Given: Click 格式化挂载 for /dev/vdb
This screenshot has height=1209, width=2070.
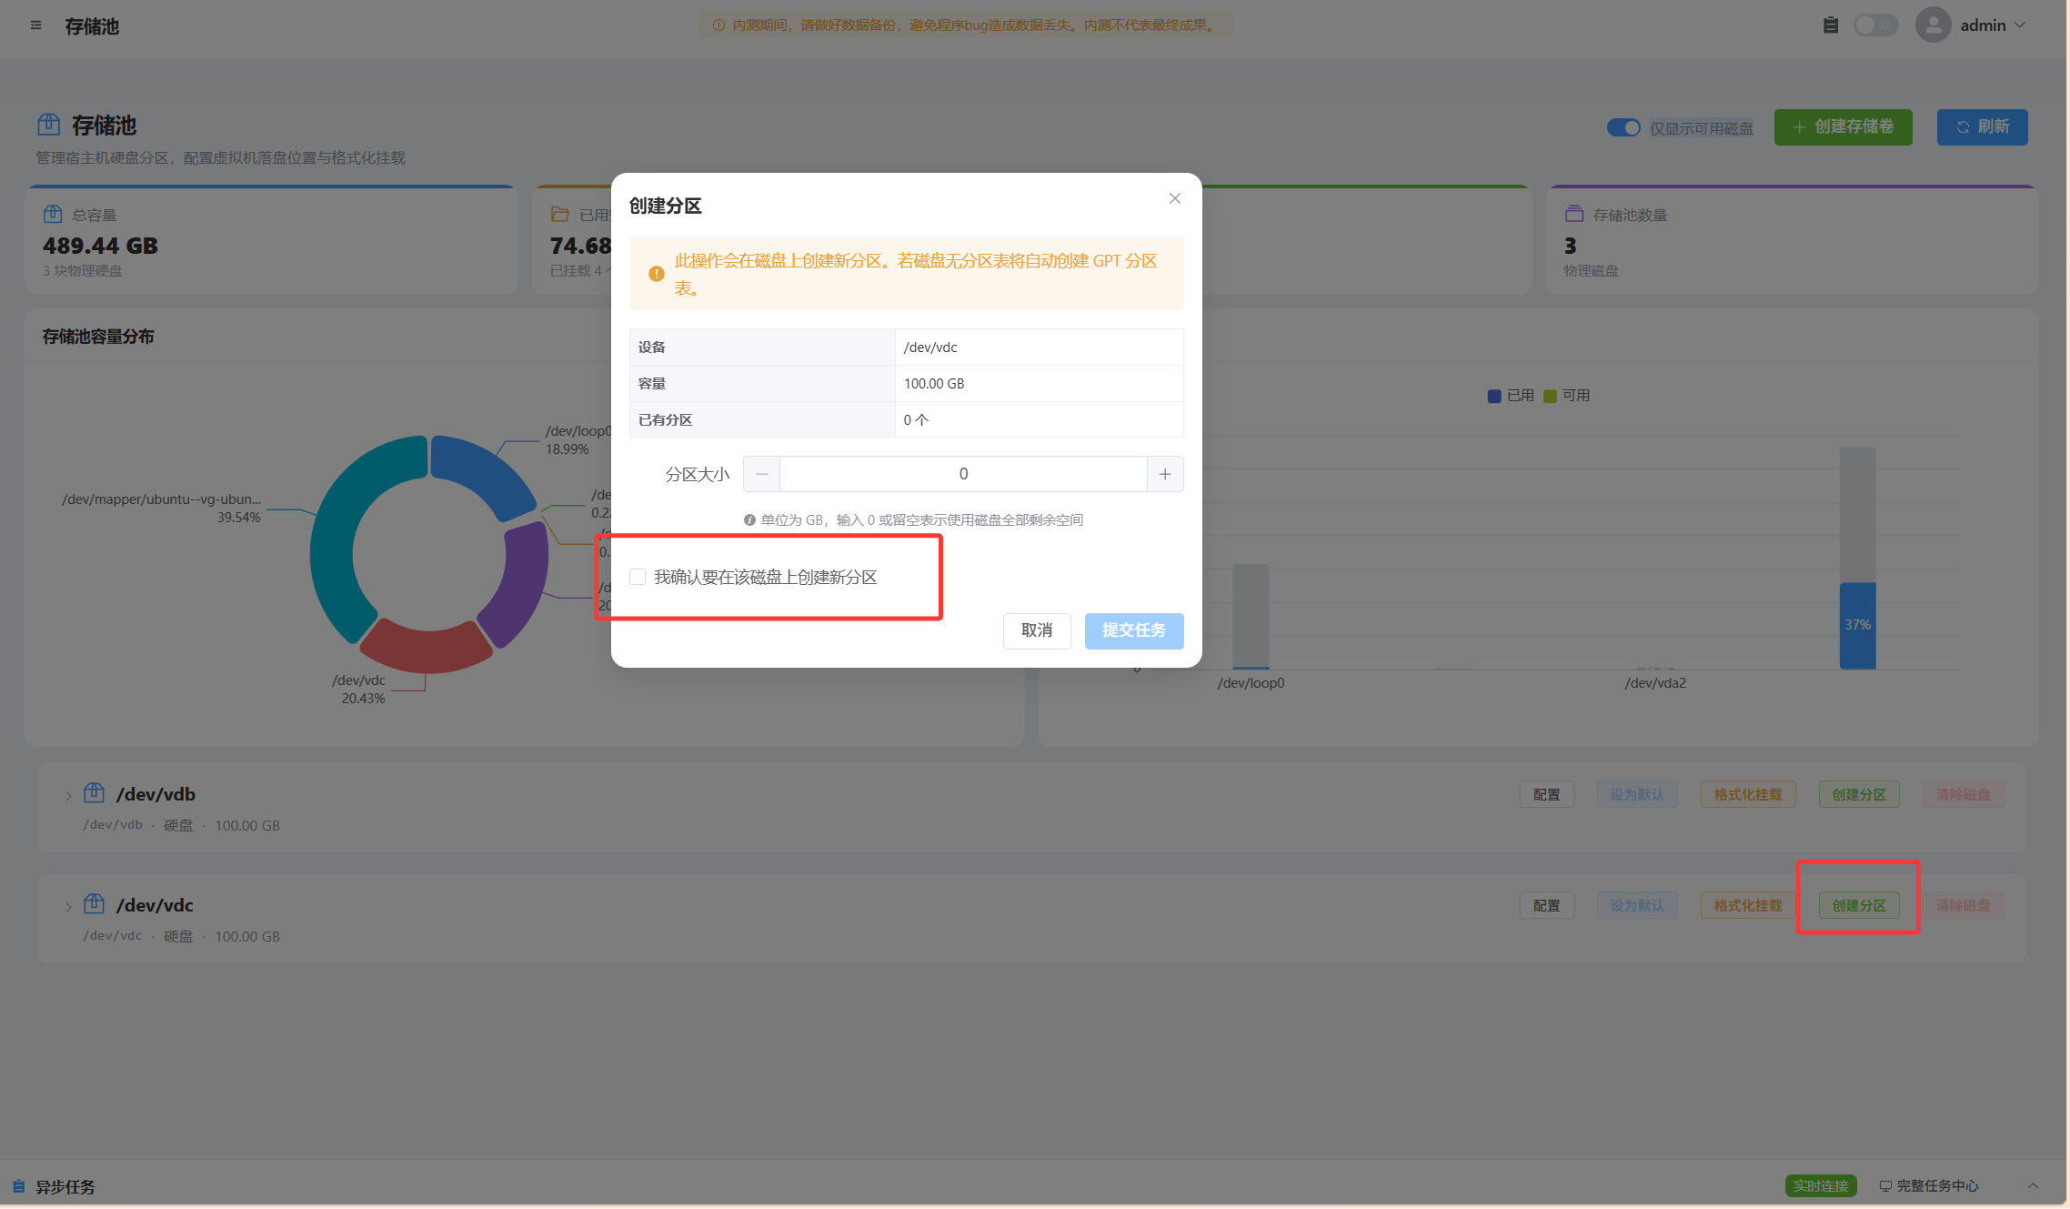Looking at the screenshot, I should tap(1748, 795).
